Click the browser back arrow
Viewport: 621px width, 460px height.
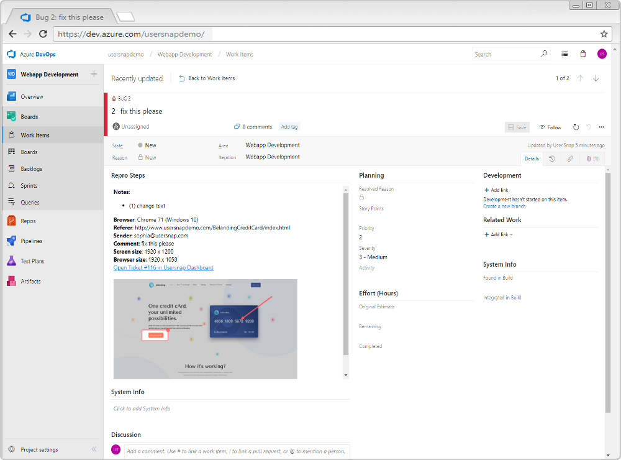[12, 34]
